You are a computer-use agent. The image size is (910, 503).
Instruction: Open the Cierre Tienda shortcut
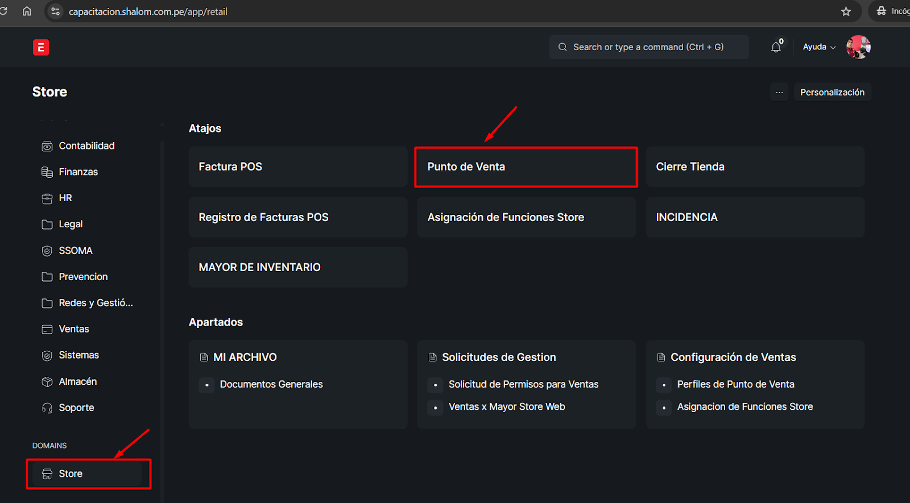click(755, 167)
